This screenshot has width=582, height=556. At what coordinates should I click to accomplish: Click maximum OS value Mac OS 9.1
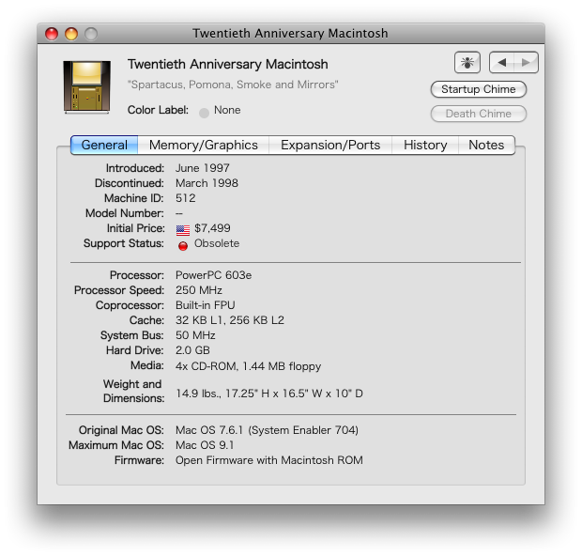point(205,445)
